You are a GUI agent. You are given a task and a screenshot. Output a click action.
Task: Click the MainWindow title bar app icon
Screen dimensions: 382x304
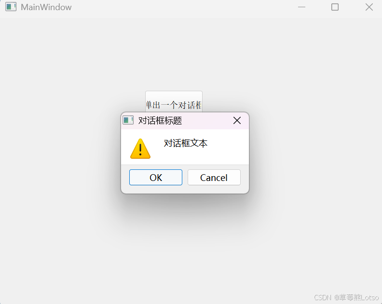tap(11, 7)
